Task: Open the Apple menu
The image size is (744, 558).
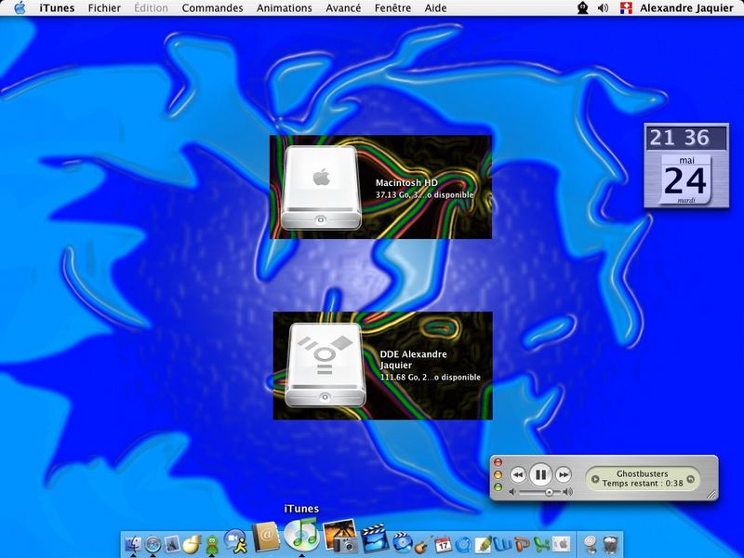Action: (x=20, y=7)
